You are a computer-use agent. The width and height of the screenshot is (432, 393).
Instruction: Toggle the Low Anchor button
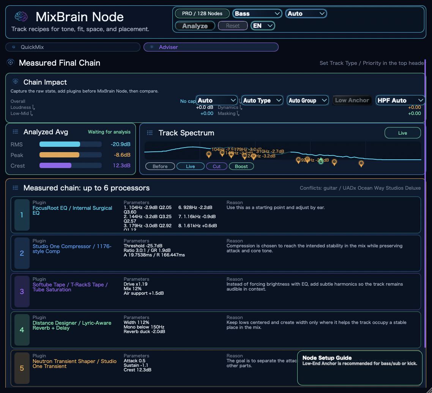[352, 101]
